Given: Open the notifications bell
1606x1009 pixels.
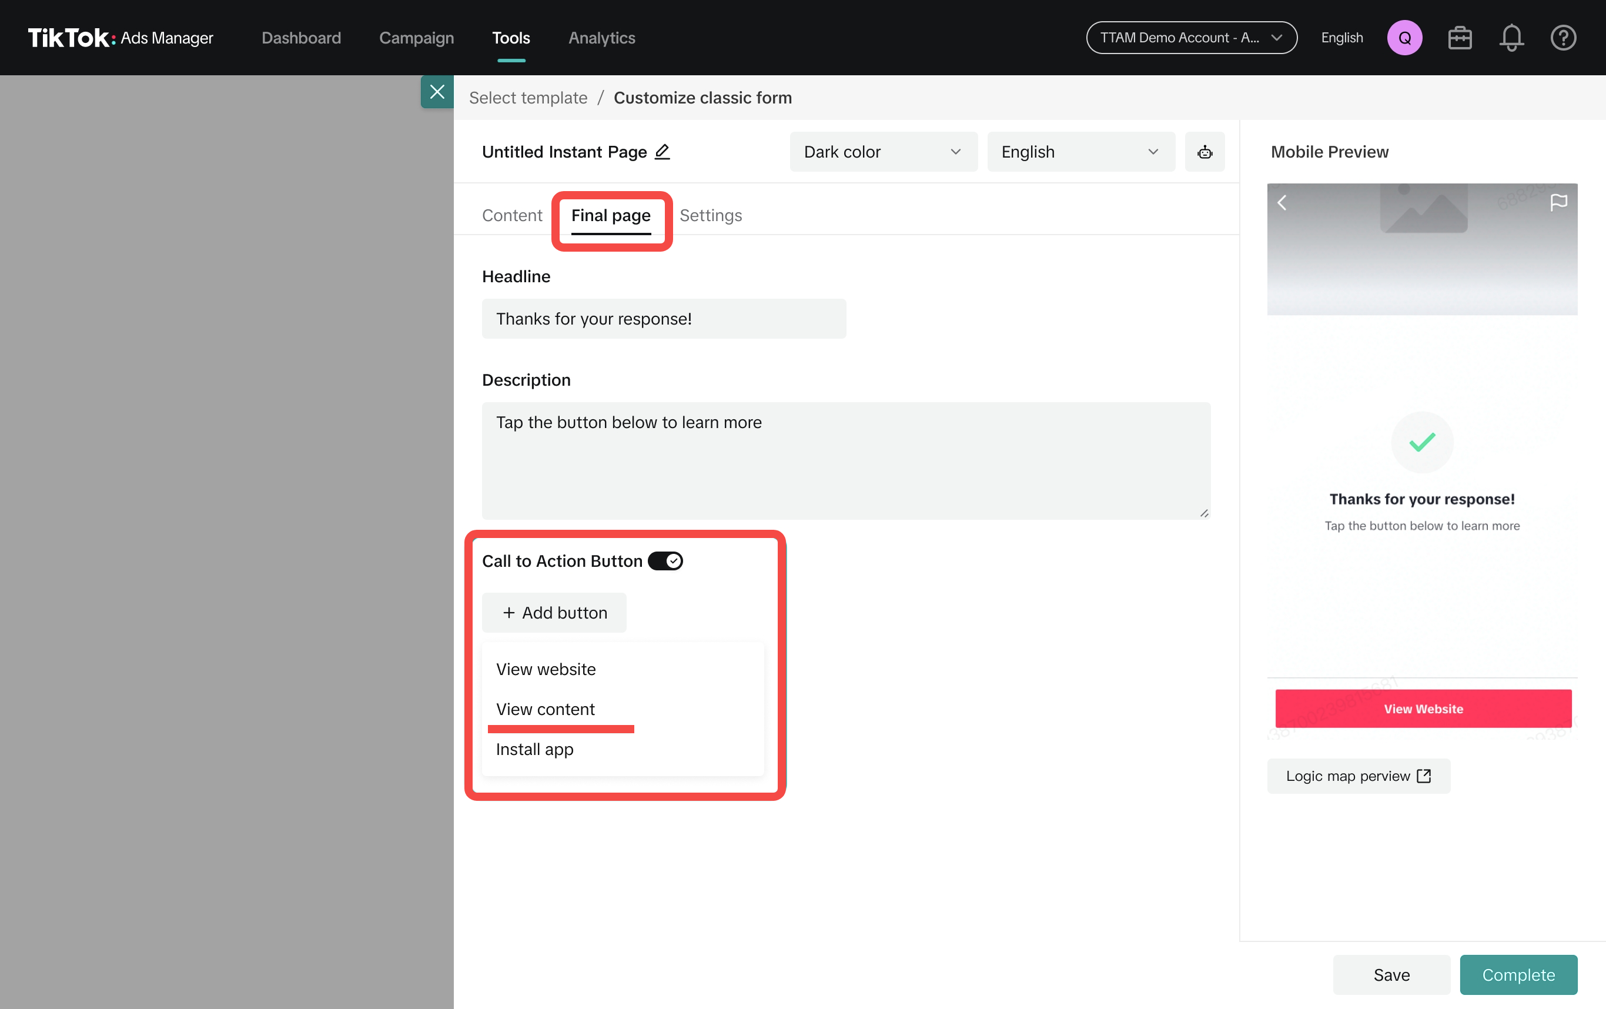Looking at the screenshot, I should 1511,38.
